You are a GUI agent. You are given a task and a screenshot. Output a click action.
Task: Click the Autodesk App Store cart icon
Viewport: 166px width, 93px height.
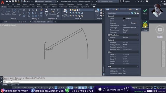[x=138, y=1]
